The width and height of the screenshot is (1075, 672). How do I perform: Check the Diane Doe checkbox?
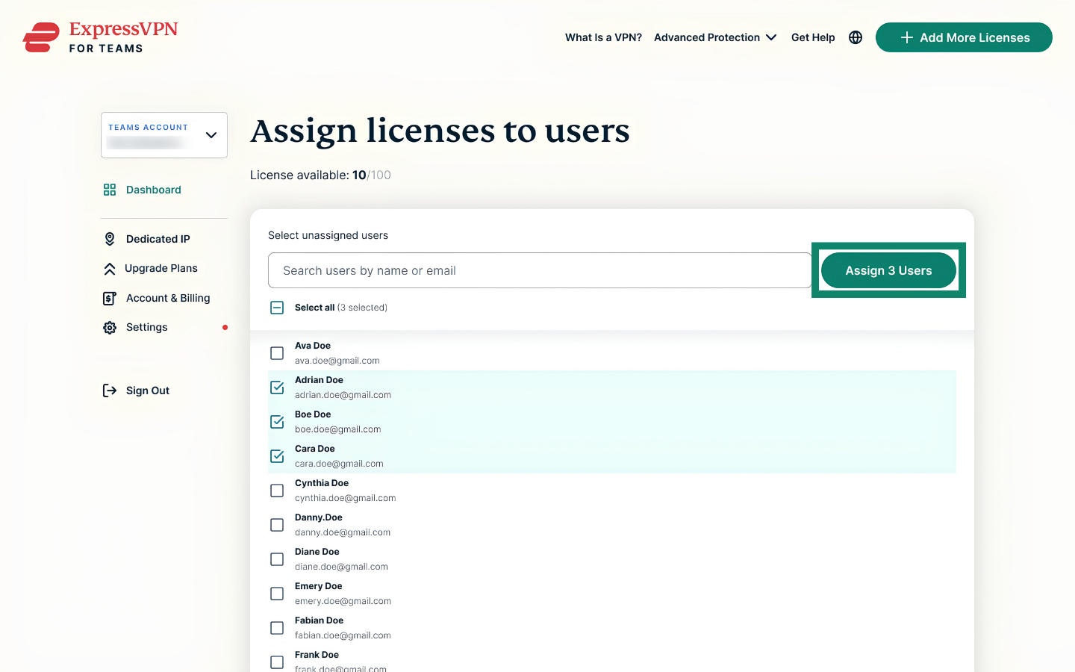click(x=277, y=559)
